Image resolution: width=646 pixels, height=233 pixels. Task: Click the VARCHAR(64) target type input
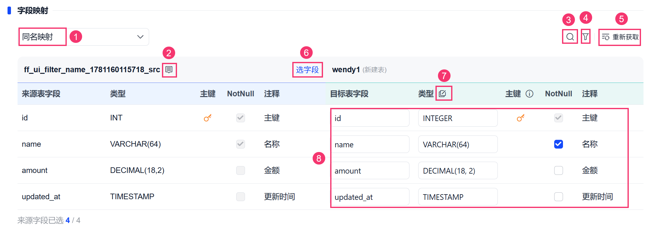[x=458, y=144]
